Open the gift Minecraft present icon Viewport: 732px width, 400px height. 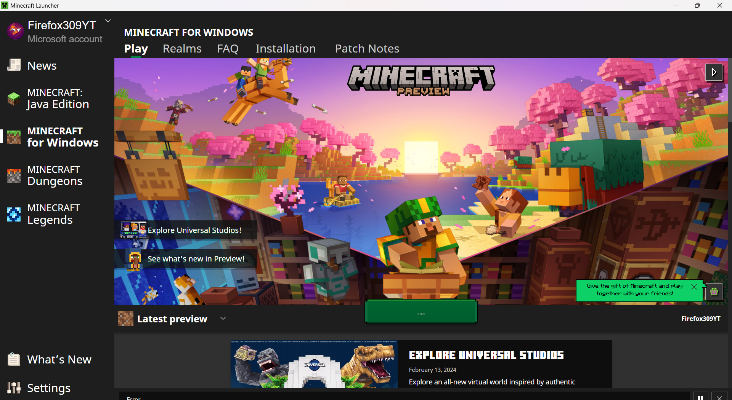coord(714,292)
